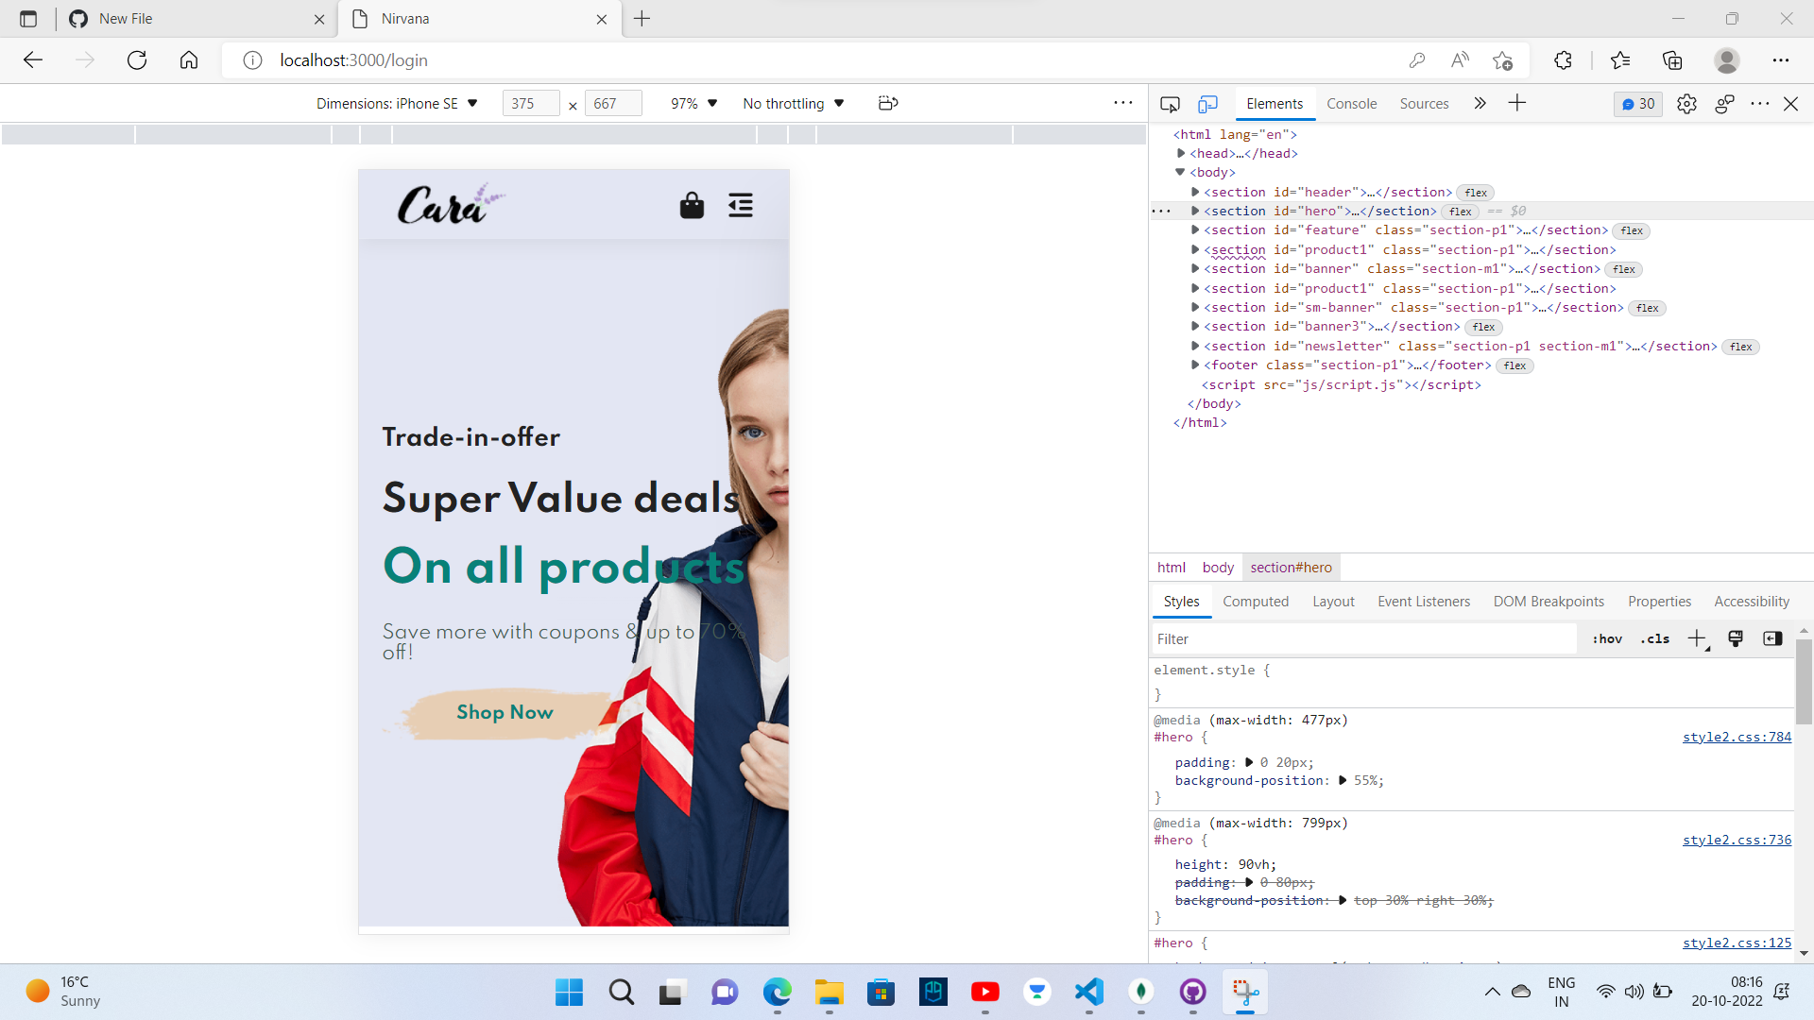Open the hamburger menu icon on the page
Viewport: 1814px width, 1020px height.
coord(741,205)
